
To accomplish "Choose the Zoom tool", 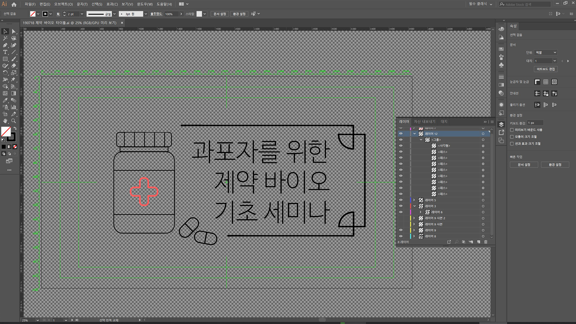I will point(13,121).
